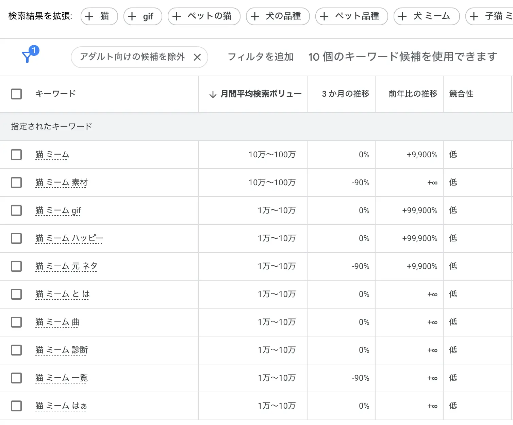
Task: Add ペット品種 suggestion chip
Action: 351,16
